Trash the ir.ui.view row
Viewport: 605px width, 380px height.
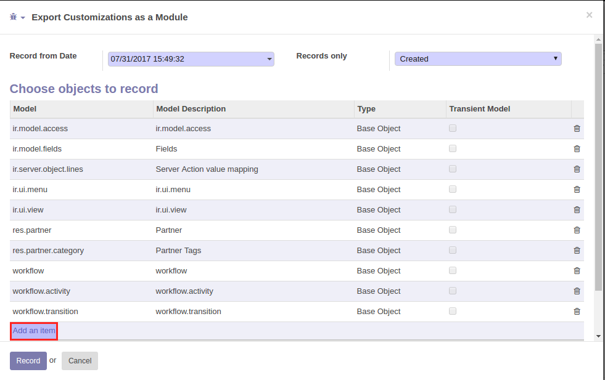pos(577,209)
